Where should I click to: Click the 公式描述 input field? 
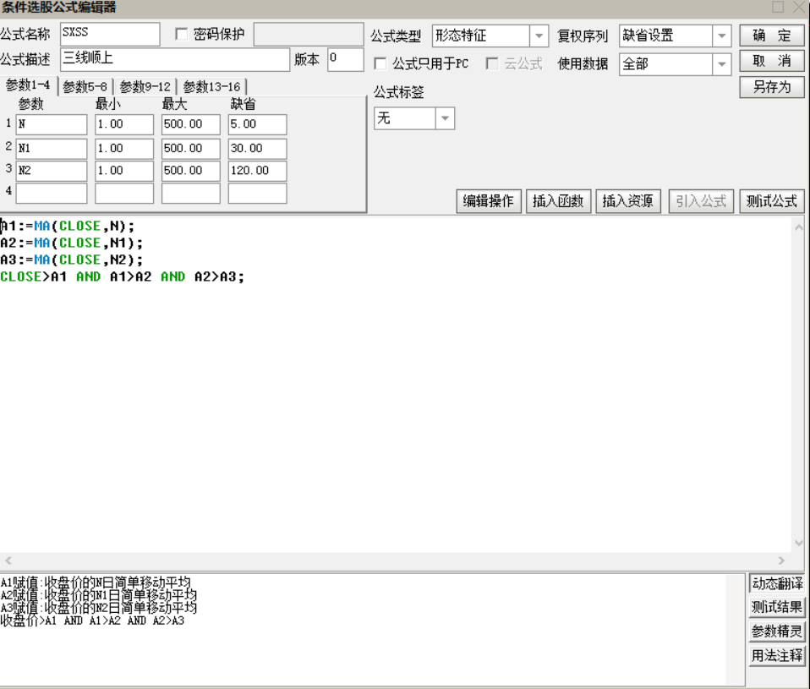pyautogui.click(x=175, y=60)
